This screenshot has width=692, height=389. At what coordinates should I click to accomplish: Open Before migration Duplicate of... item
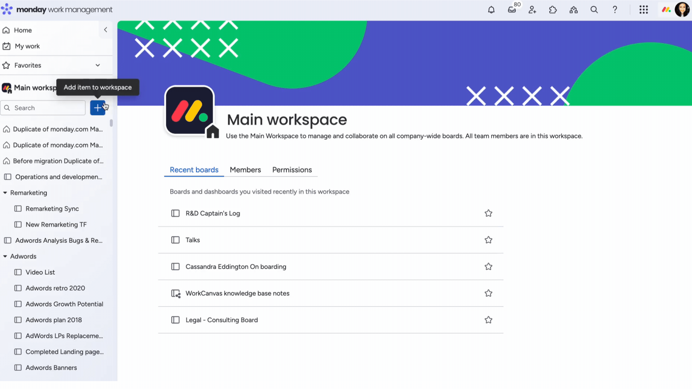point(53,161)
